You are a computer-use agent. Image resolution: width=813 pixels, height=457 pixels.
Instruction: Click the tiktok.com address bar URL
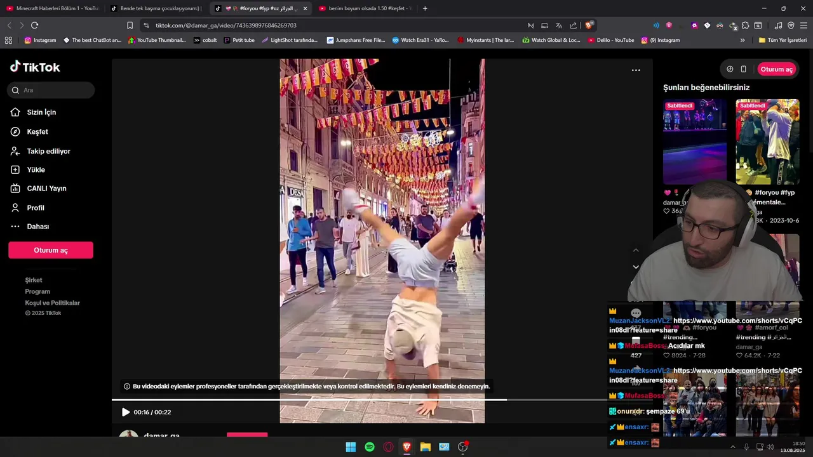[x=226, y=25]
